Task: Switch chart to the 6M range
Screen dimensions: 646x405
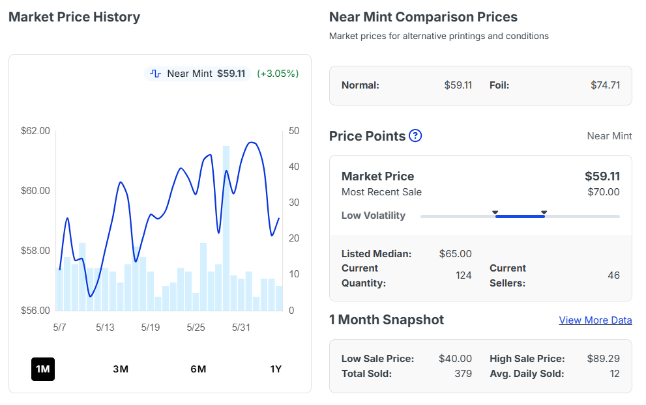Action: [x=198, y=369]
